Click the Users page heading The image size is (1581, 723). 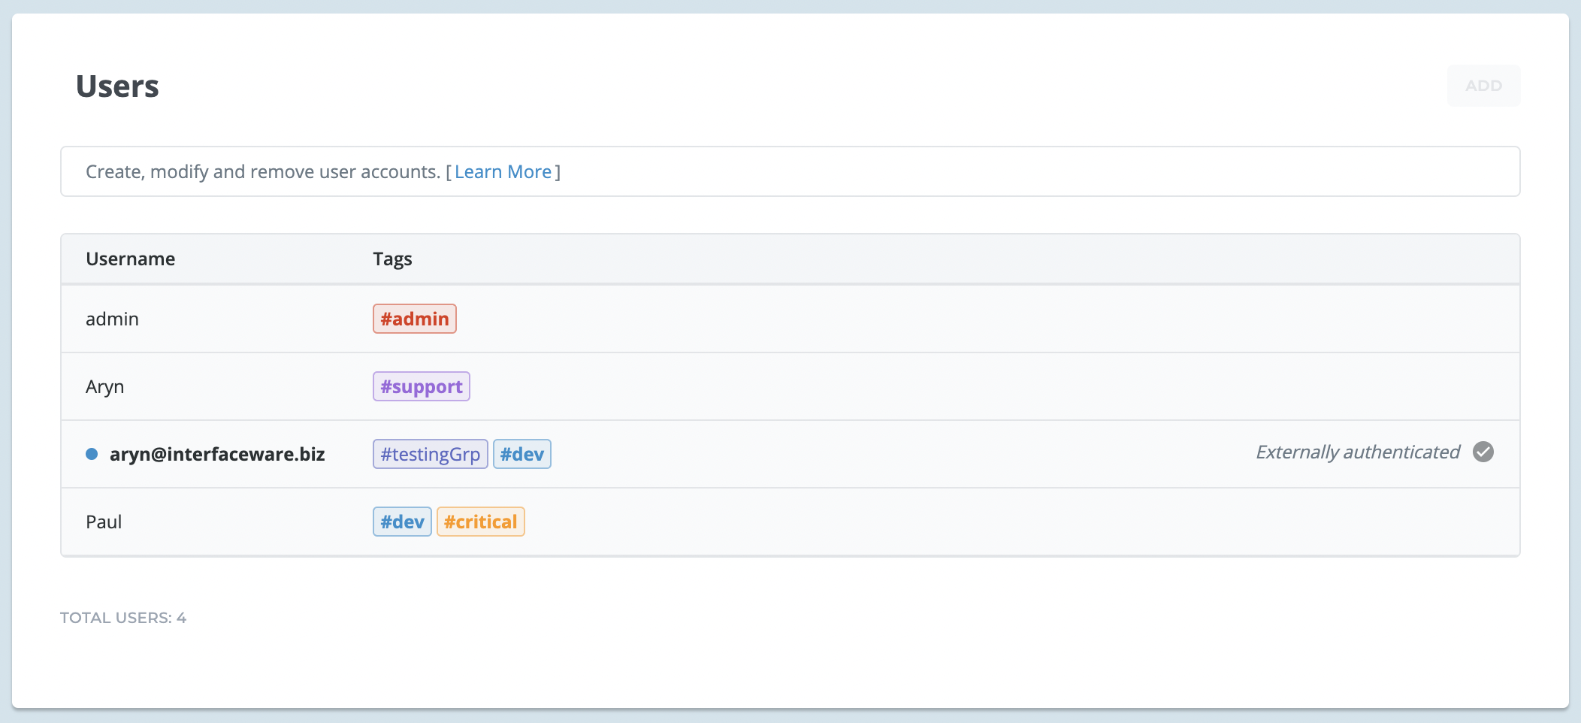[x=117, y=86]
